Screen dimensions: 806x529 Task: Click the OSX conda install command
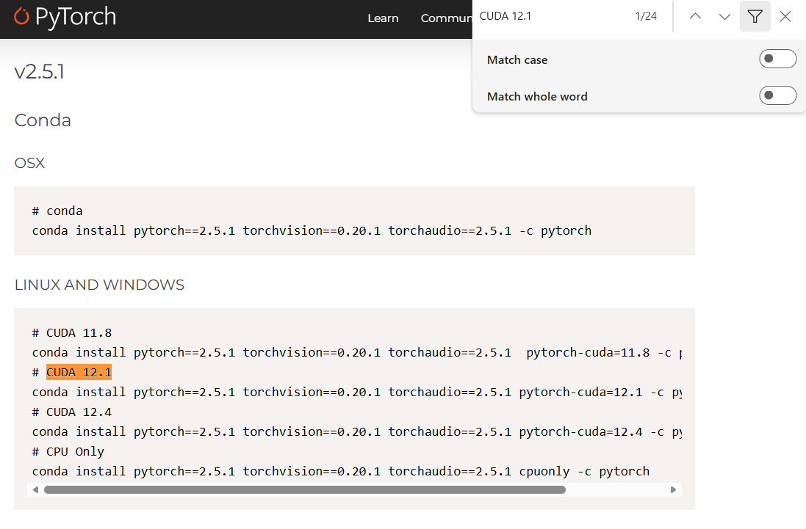pyautogui.click(x=312, y=230)
